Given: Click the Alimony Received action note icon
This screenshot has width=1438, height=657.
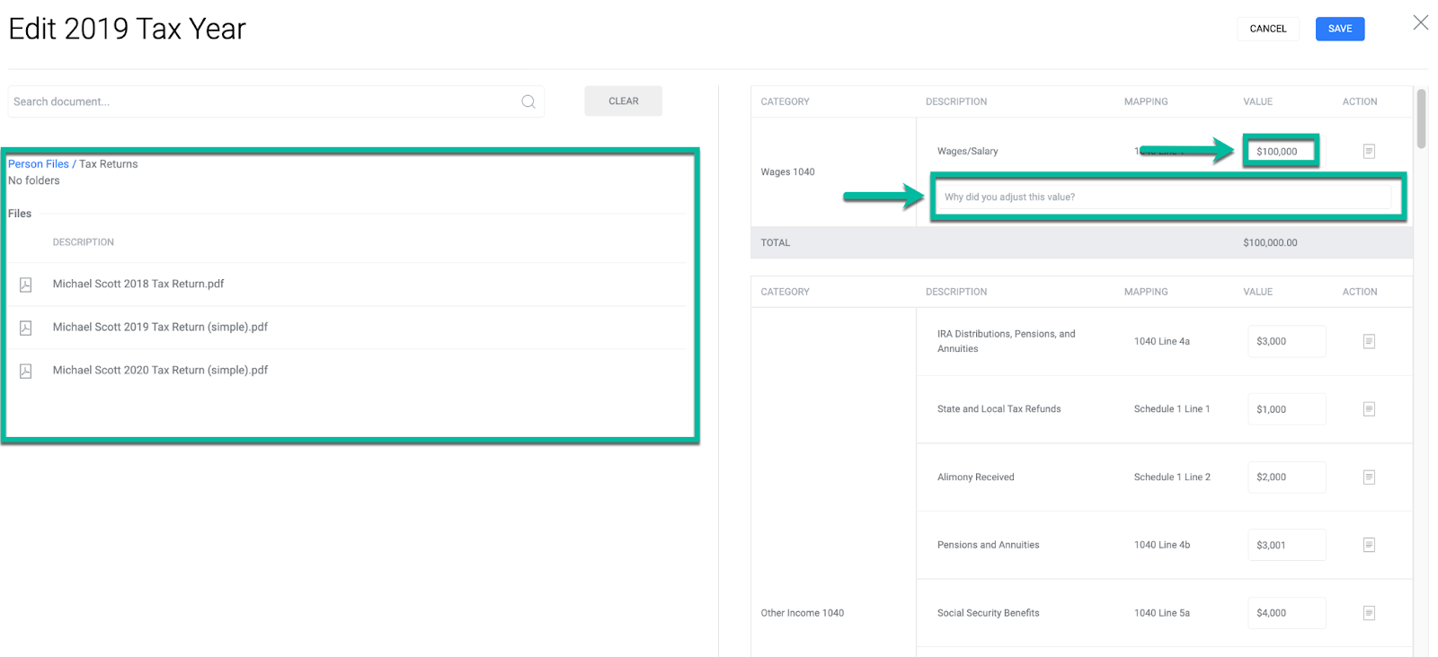Looking at the screenshot, I should pyautogui.click(x=1369, y=477).
